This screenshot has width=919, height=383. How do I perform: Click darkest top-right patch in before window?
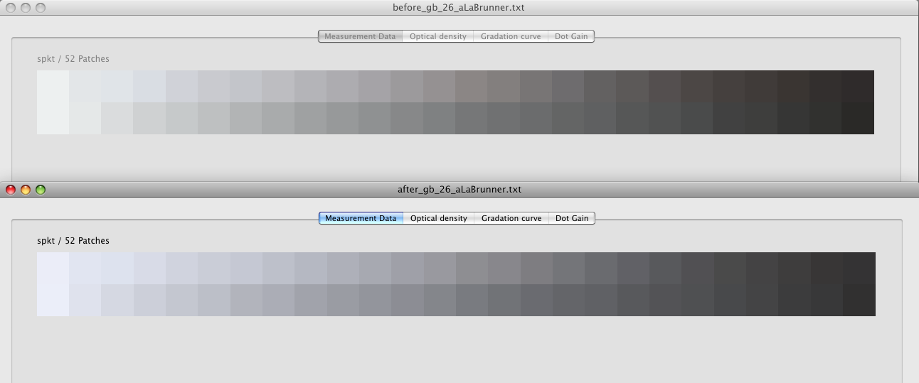pyautogui.click(x=858, y=86)
